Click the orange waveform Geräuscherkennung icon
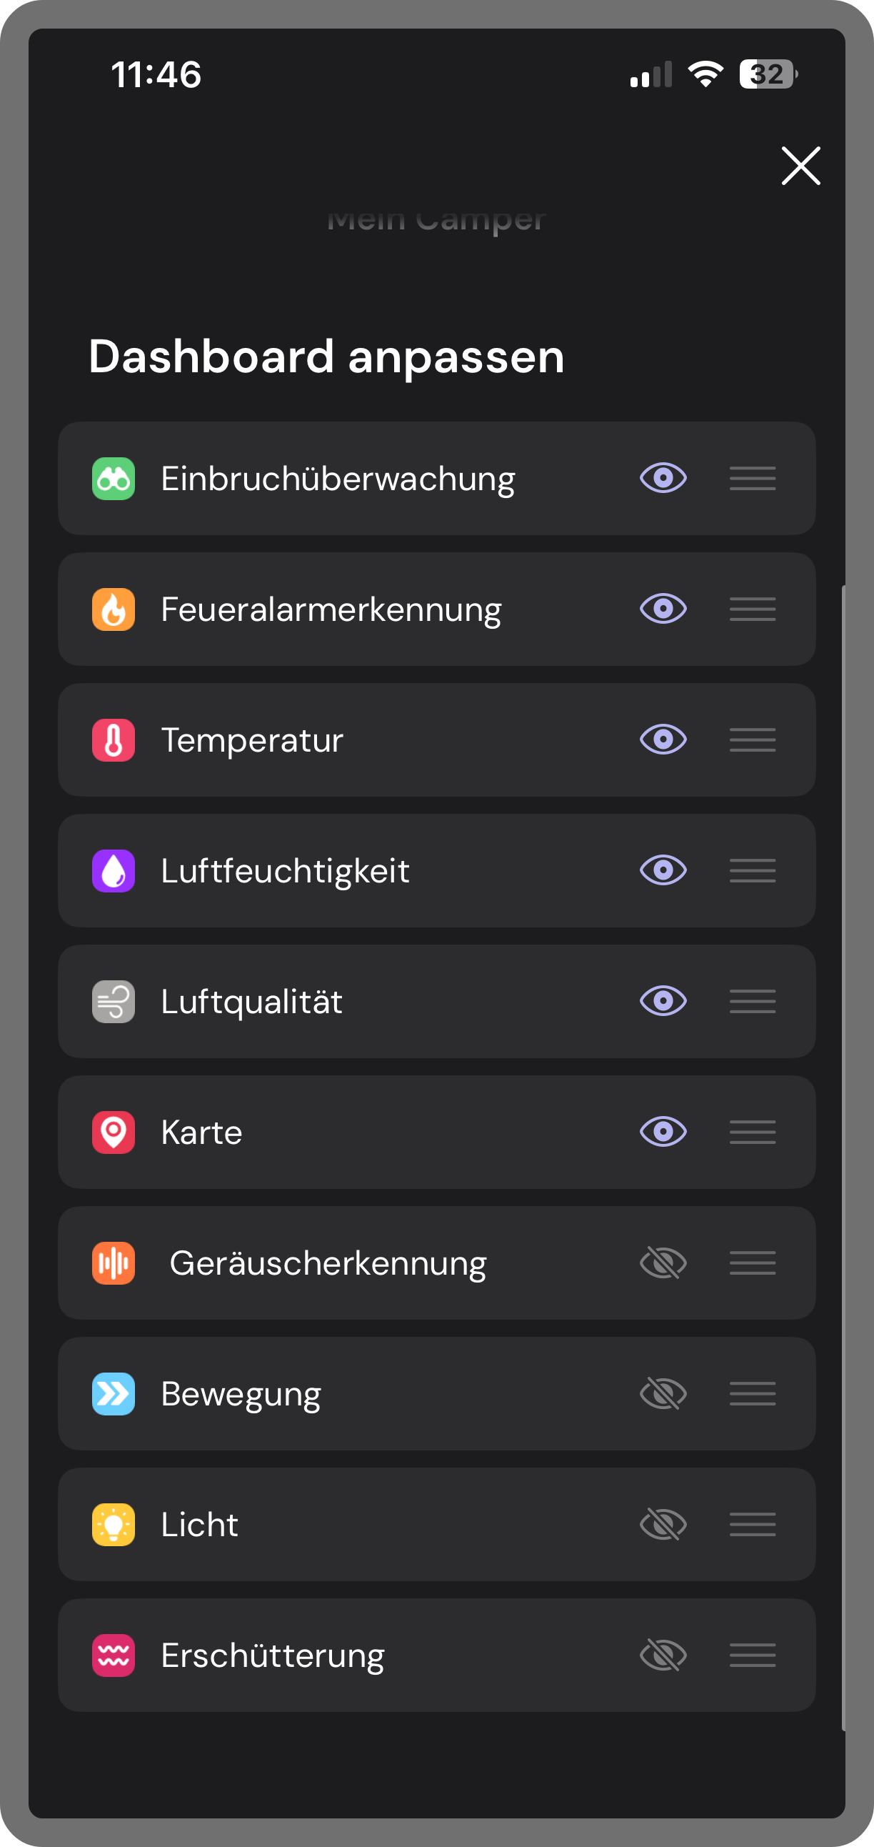This screenshot has width=874, height=1847. coord(114,1263)
